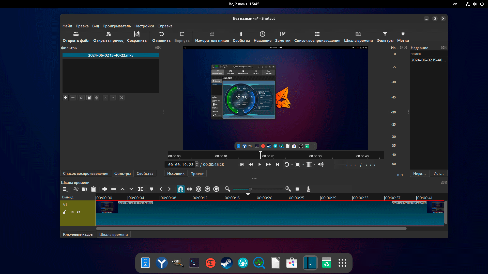Viewport: 488px width, 274px height.
Task: Hide track V1 with the eye icon
Action: pos(79,212)
